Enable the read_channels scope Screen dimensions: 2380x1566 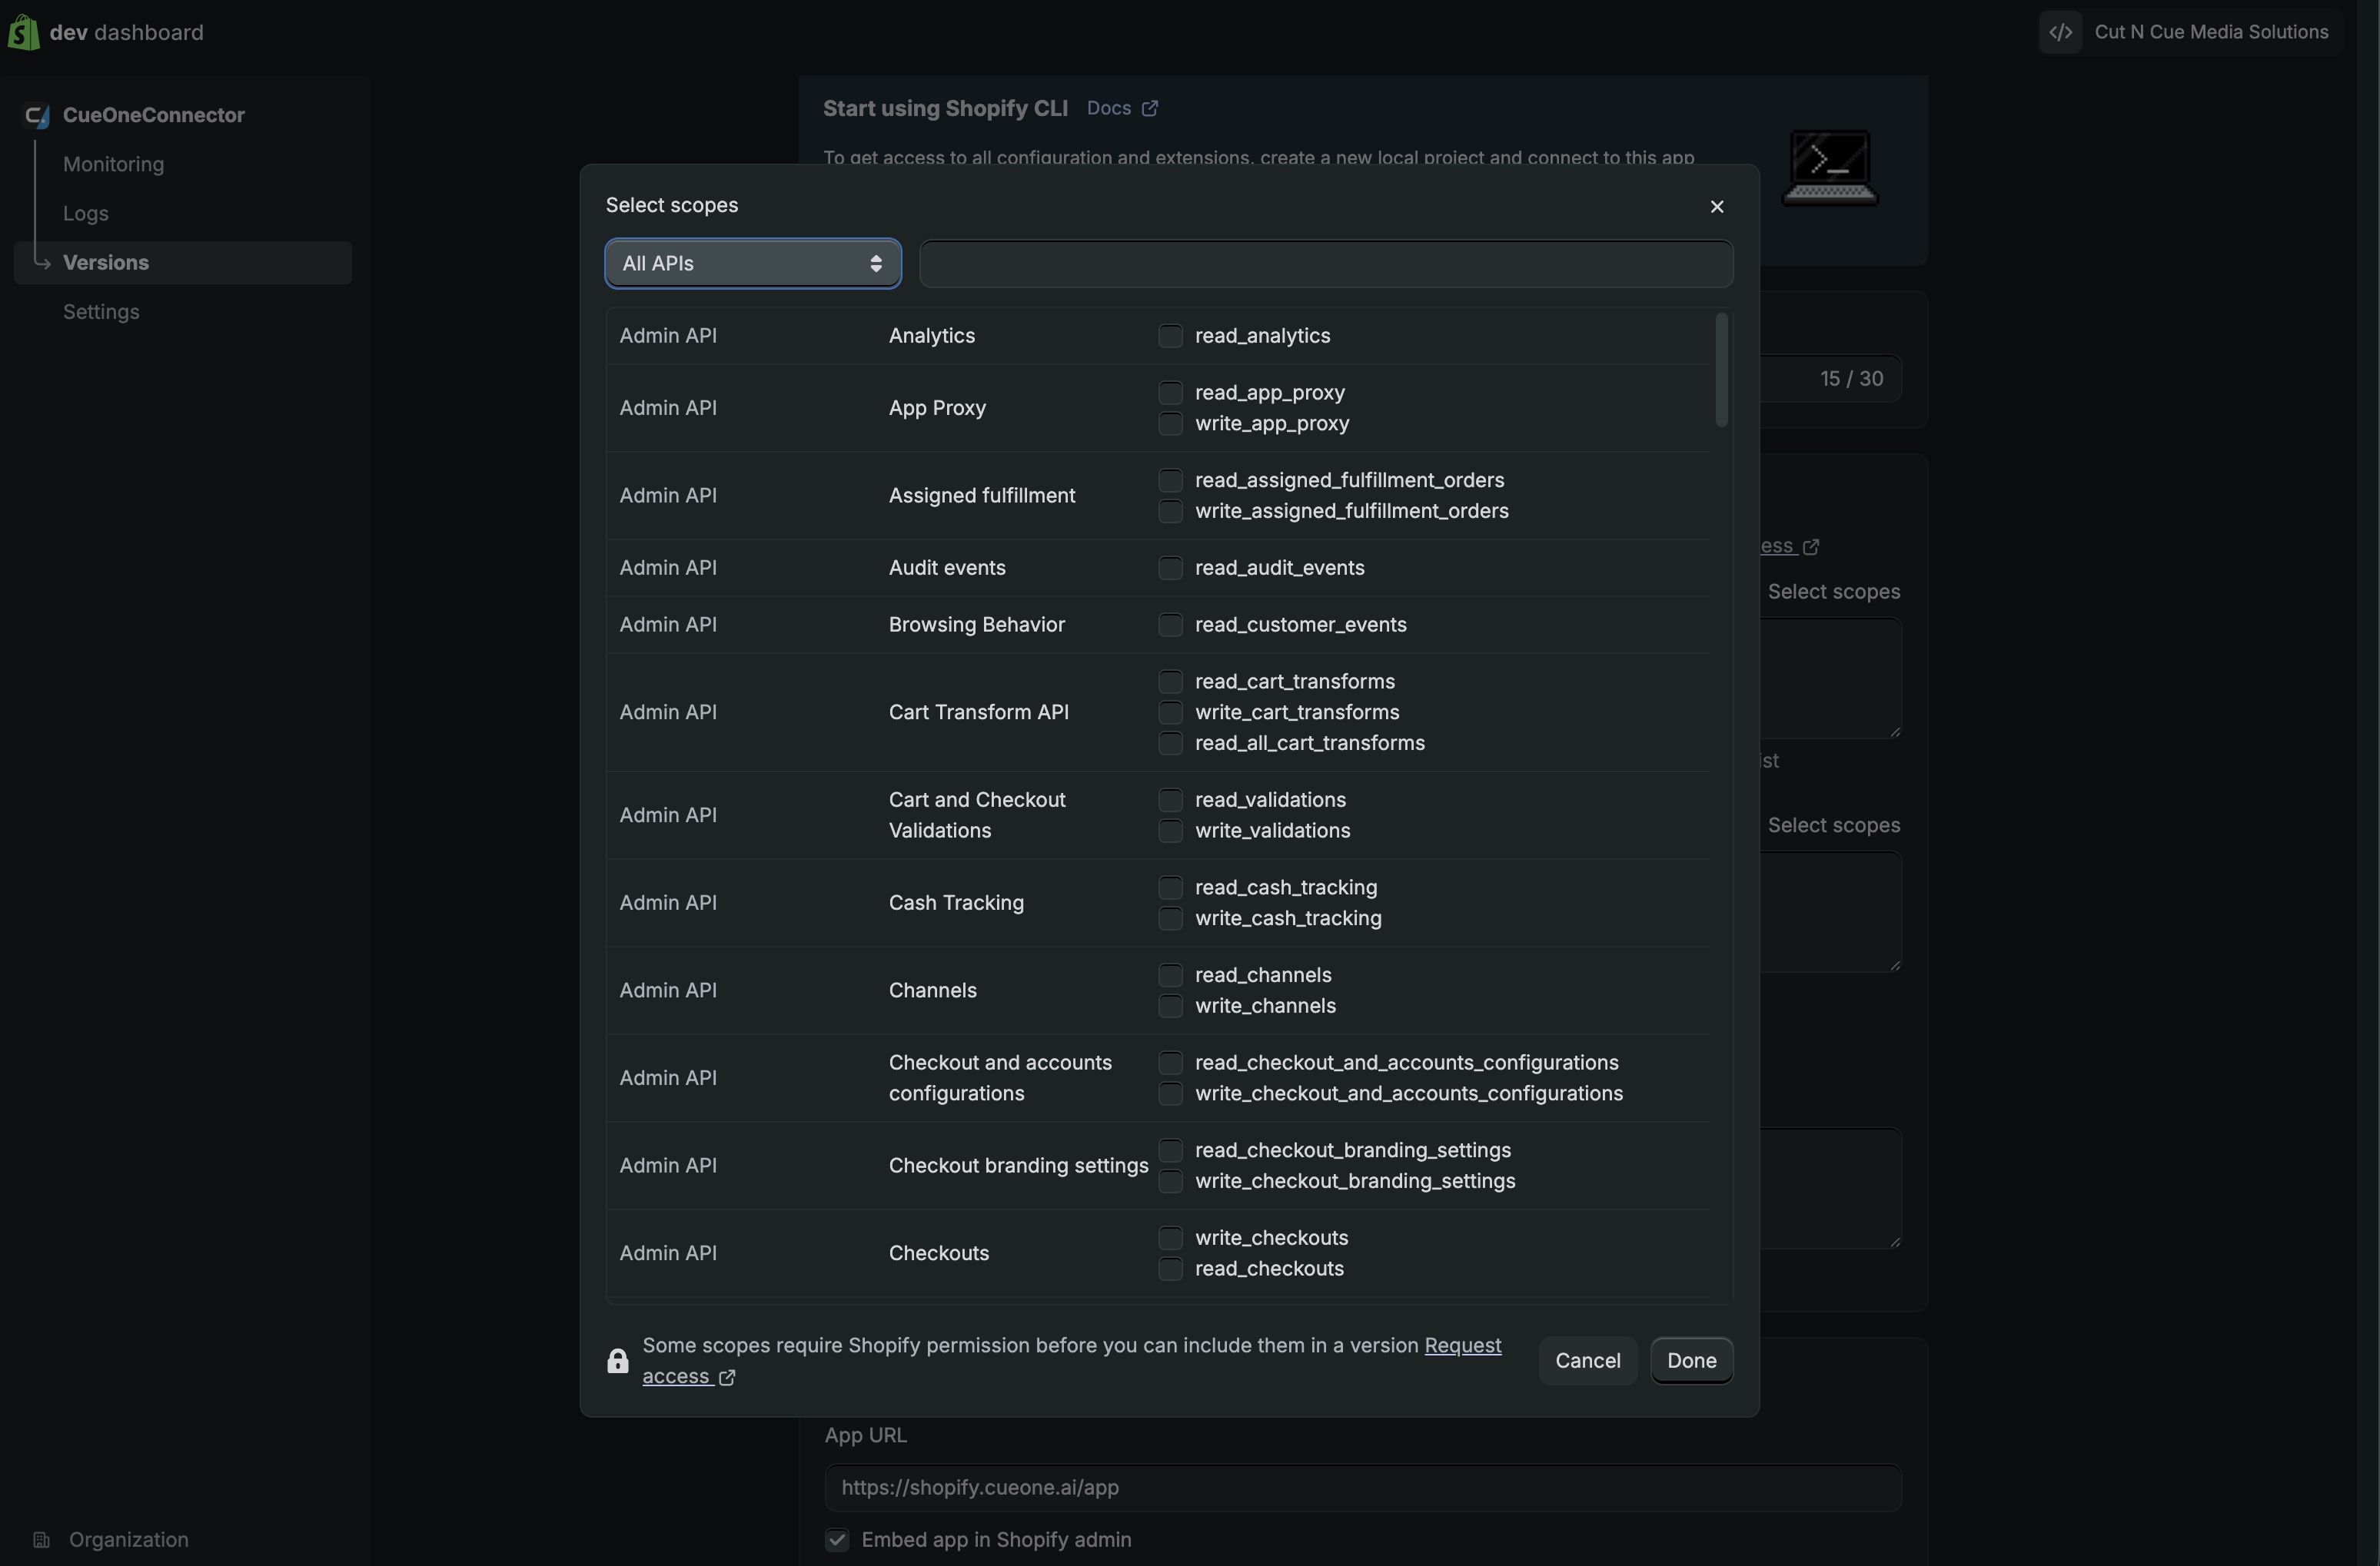pos(1170,977)
